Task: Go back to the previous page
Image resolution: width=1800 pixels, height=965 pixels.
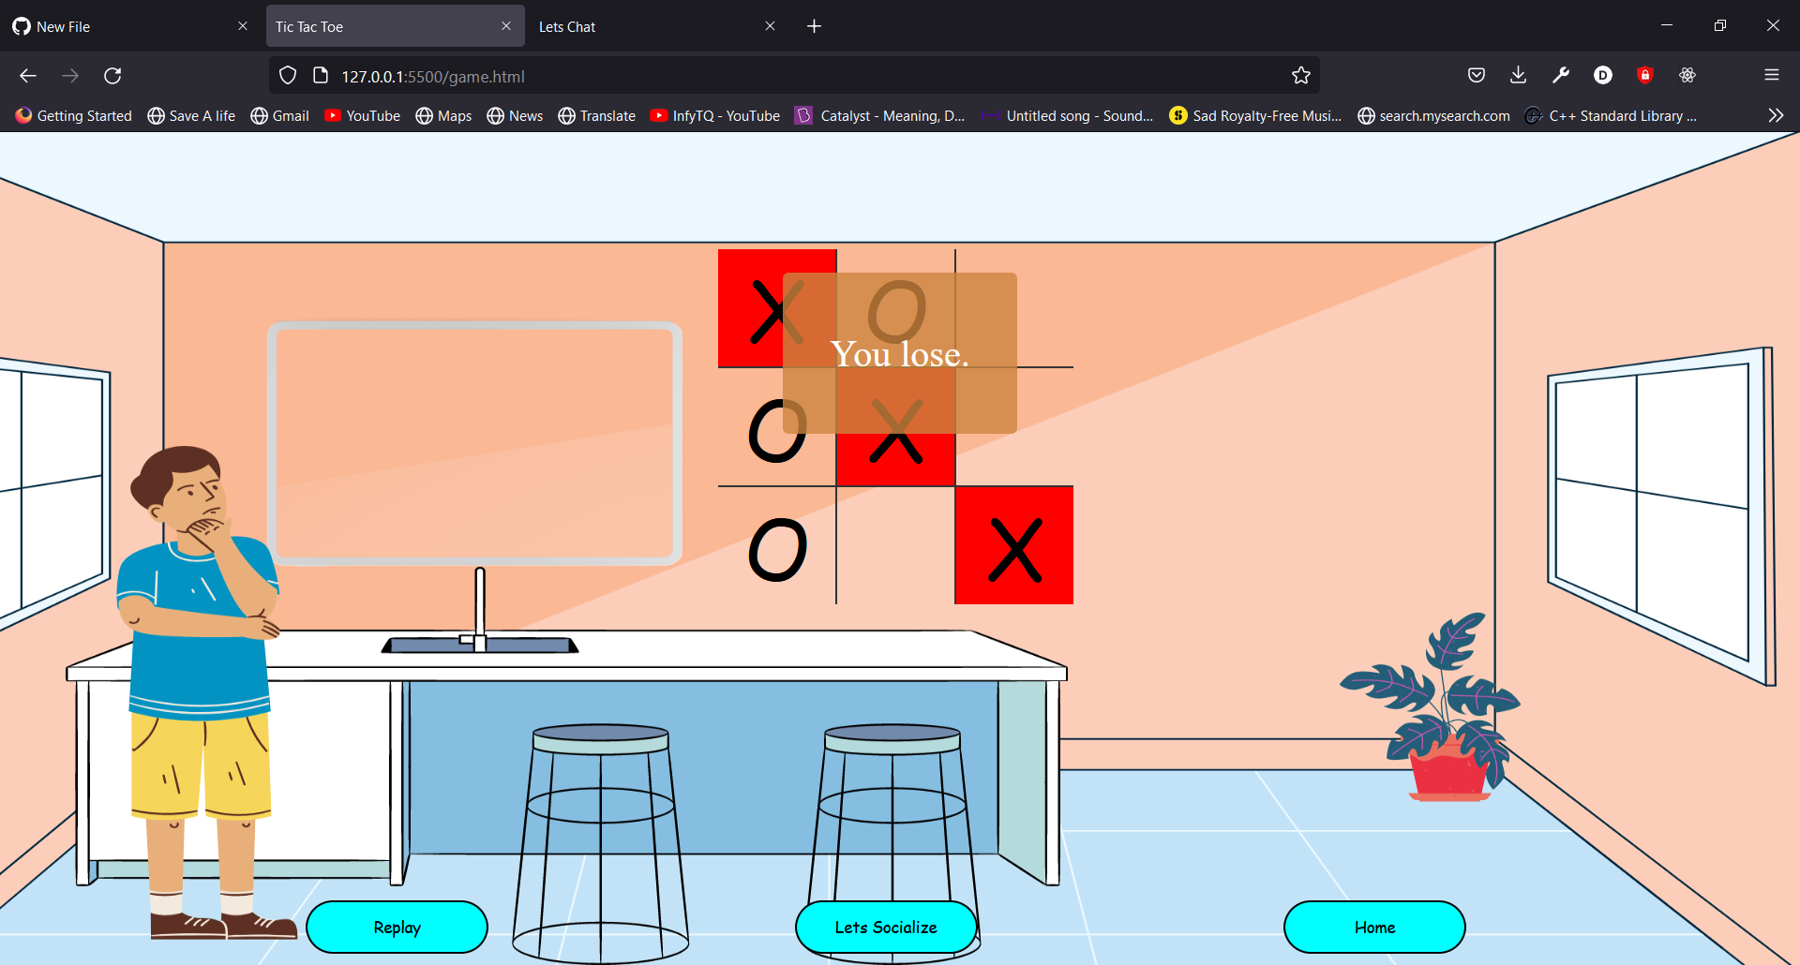Action: tap(28, 76)
